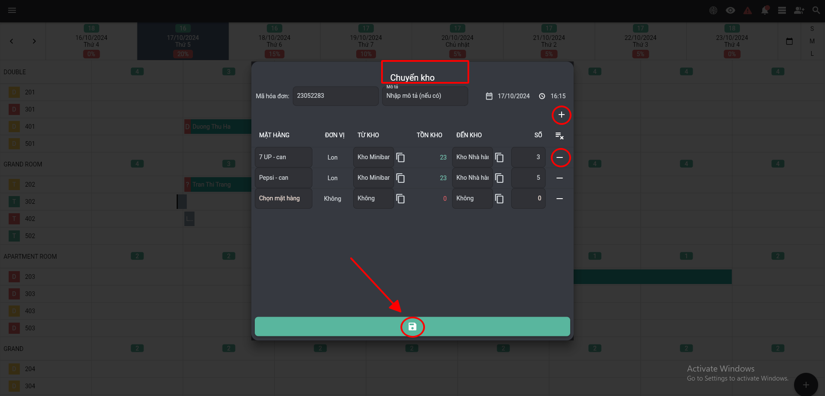Copy source warehouse for Pepsi row
This screenshot has width=825, height=396.
[x=400, y=178]
